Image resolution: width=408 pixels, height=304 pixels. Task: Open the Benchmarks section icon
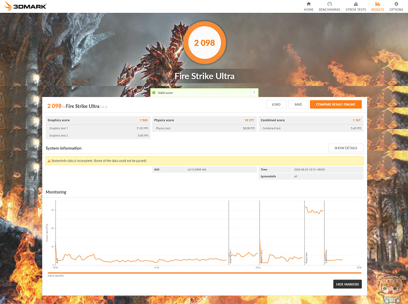click(329, 4)
